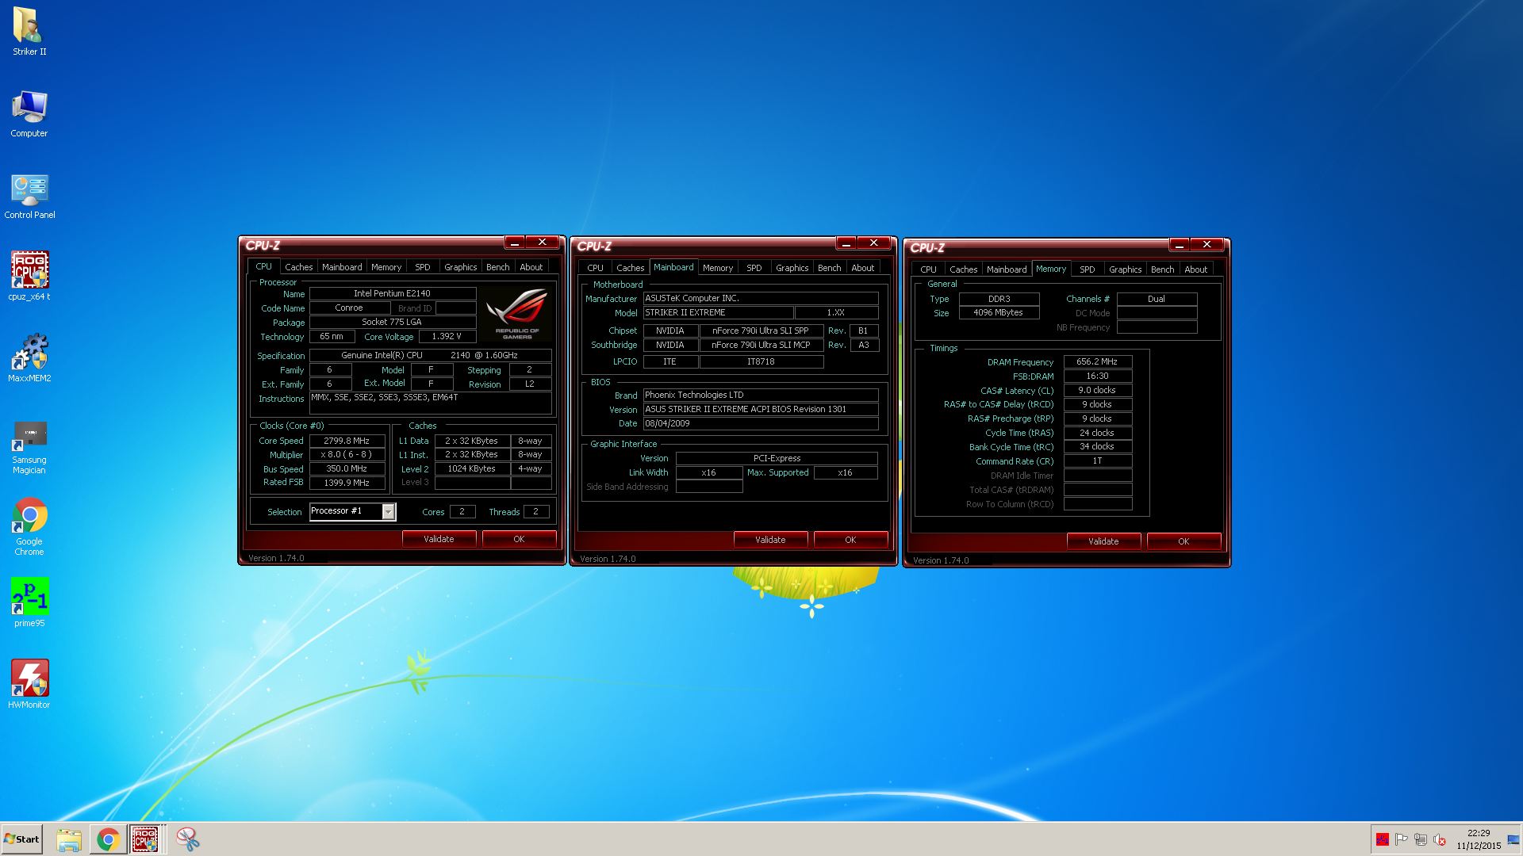Click the prime95 system tray icon
1523x856 pixels.
click(x=1383, y=839)
